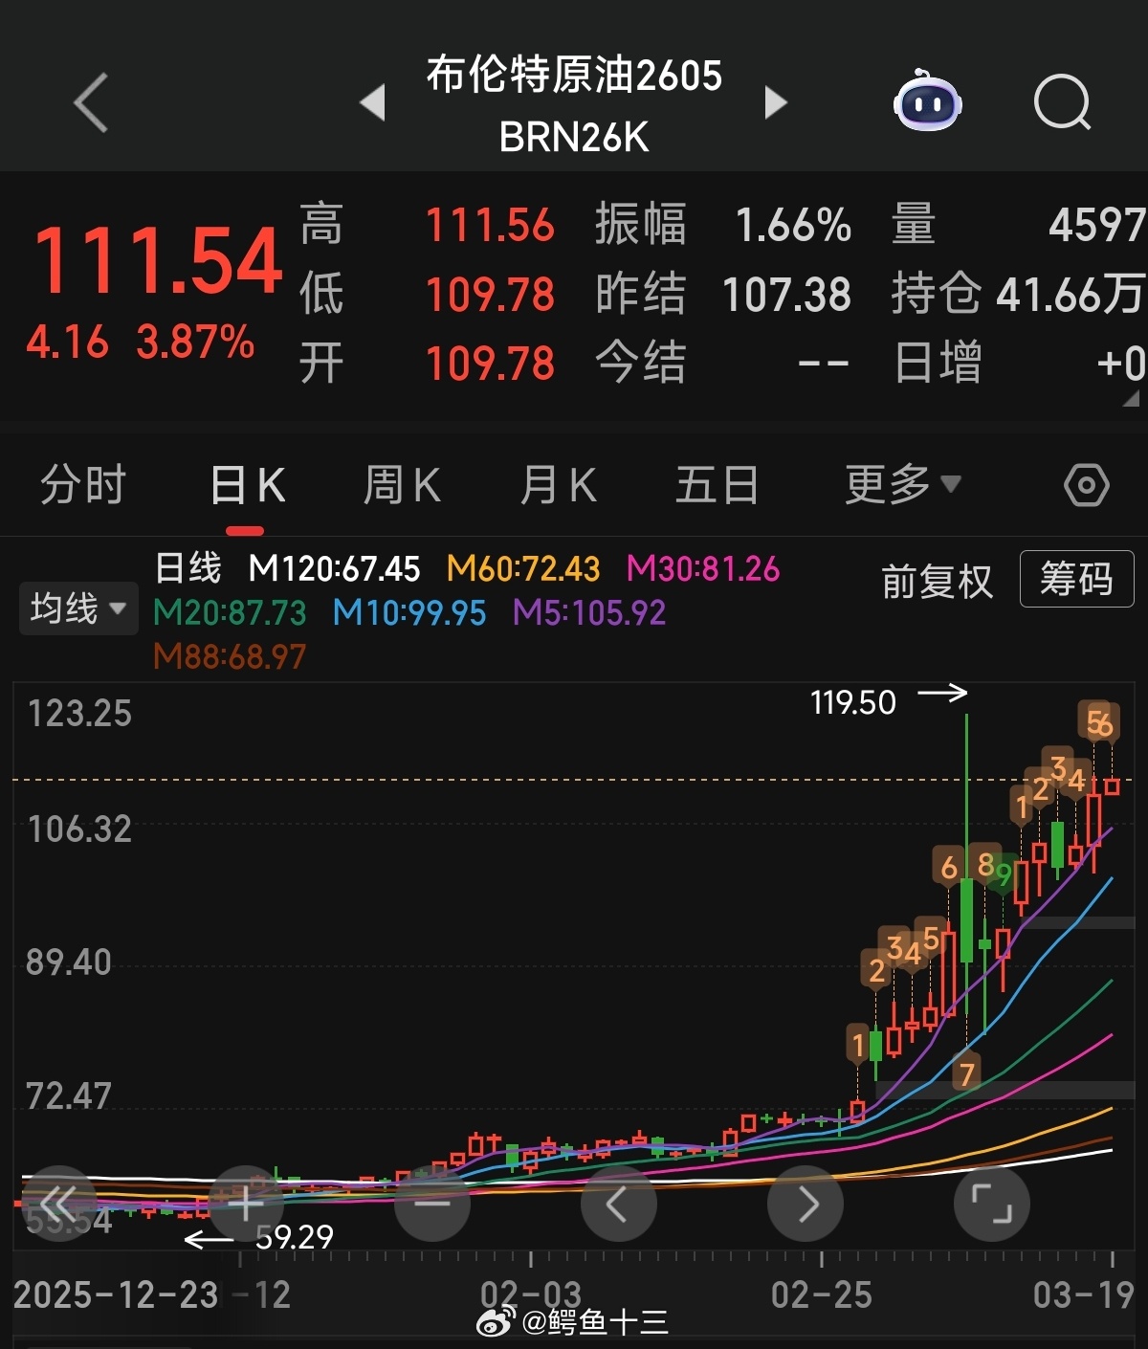This screenshot has height=1349, width=1148.
Task: Toggle 前复权 price adjustment
Action: click(938, 581)
